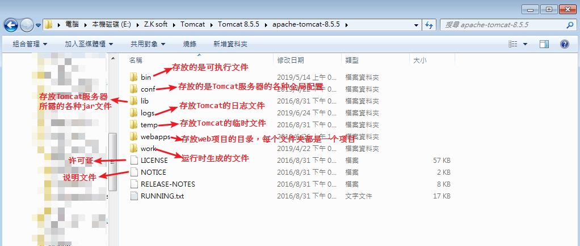The height and width of the screenshot is (246, 580).
Task: Expand the arrow after Z.K soft breadcrumb
Action: coord(174,25)
